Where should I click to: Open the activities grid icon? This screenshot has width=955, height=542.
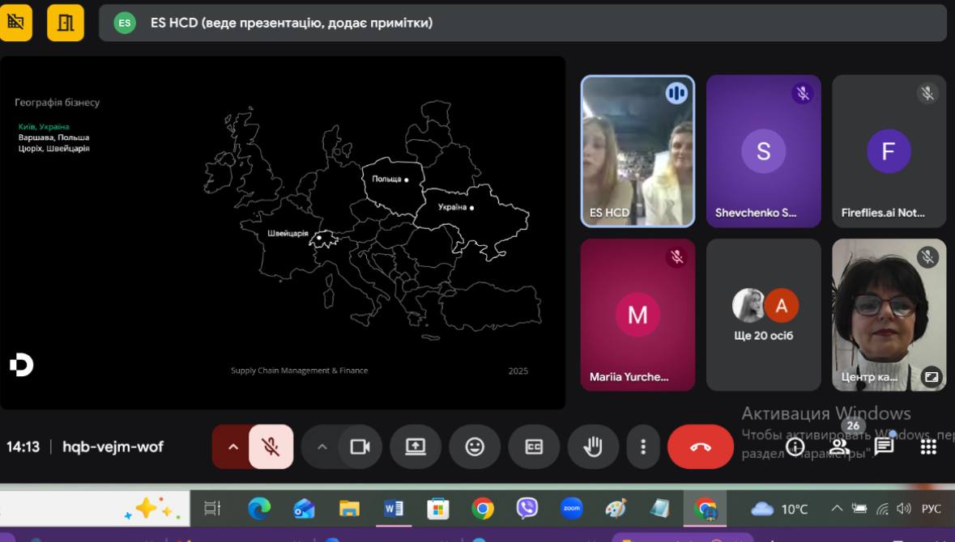[x=928, y=447]
